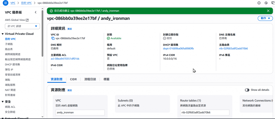The width and height of the screenshot is (275, 119).
Task: Click the Subnets (0) card
Action: 142,104
